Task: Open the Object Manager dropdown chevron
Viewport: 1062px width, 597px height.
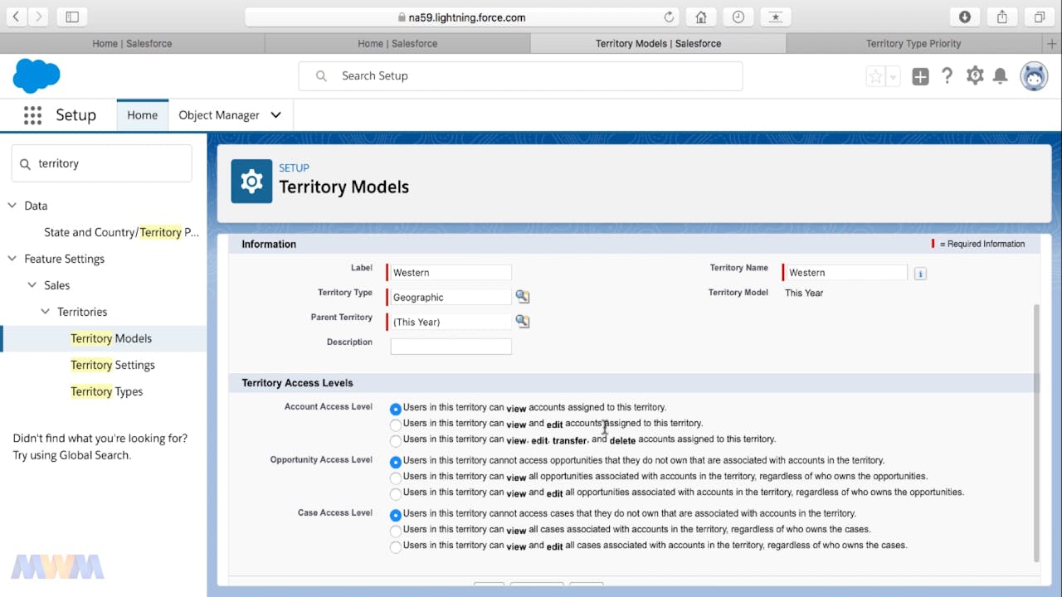Action: [275, 115]
